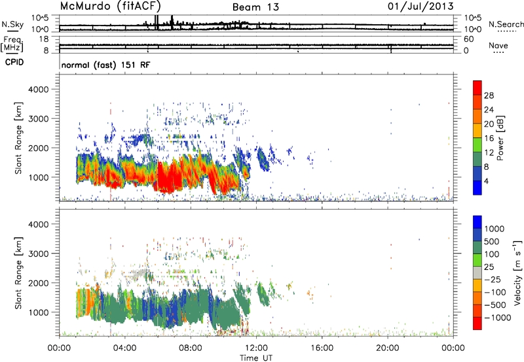
Task: Click the 1000 label on Velocity colorbar
Action: [494, 229]
